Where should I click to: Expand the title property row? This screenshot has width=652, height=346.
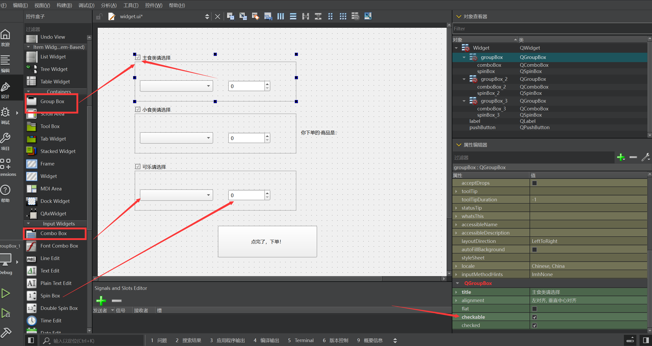click(x=456, y=292)
